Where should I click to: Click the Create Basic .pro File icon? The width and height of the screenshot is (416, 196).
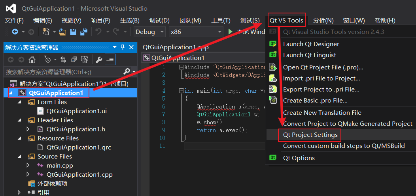pos(273,100)
